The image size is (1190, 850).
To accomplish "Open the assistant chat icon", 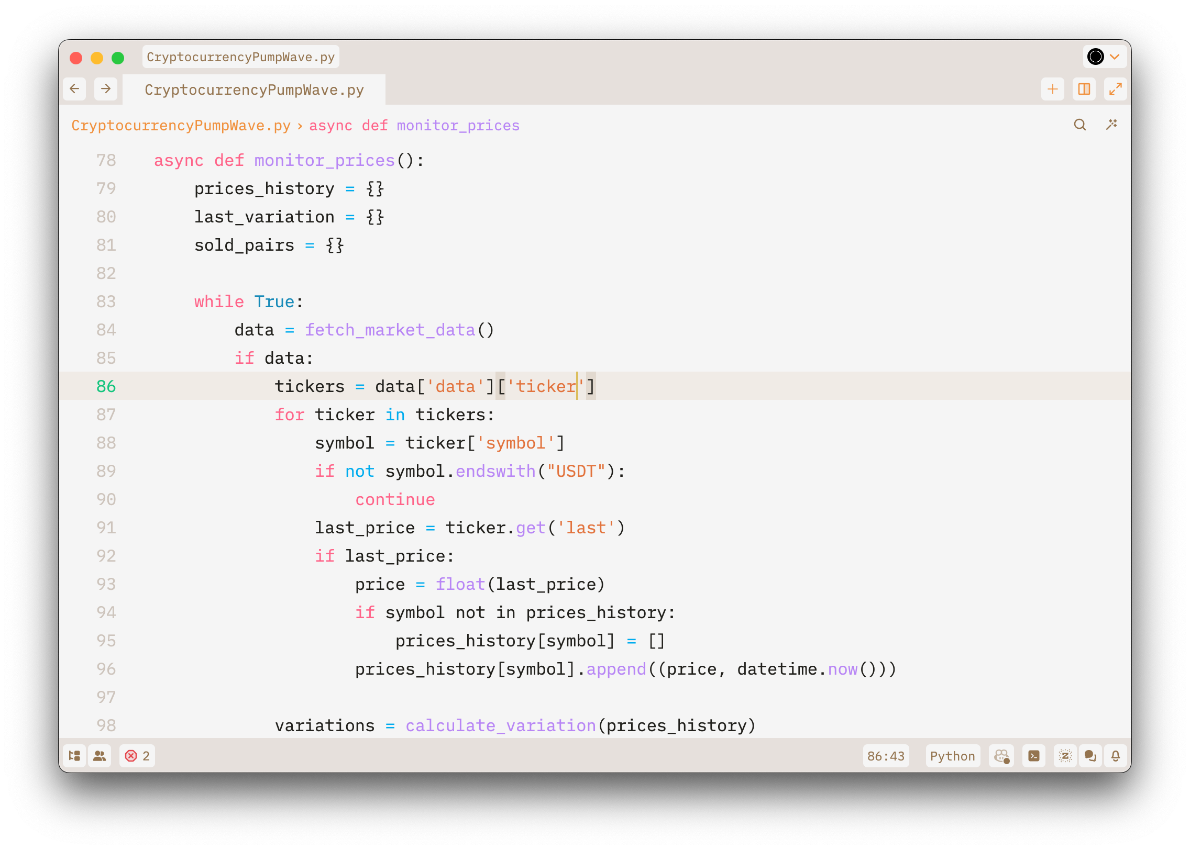I will pos(1090,755).
